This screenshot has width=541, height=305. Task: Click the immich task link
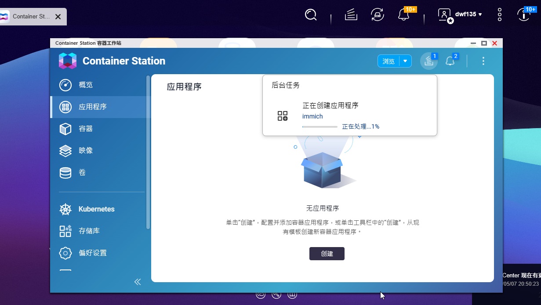click(312, 116)
